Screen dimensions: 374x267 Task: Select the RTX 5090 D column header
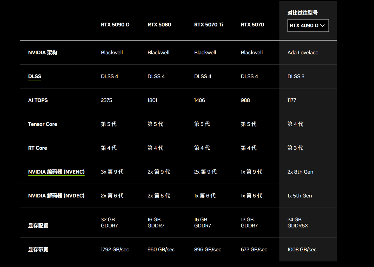pyautogui.click(x=115, y=25)
